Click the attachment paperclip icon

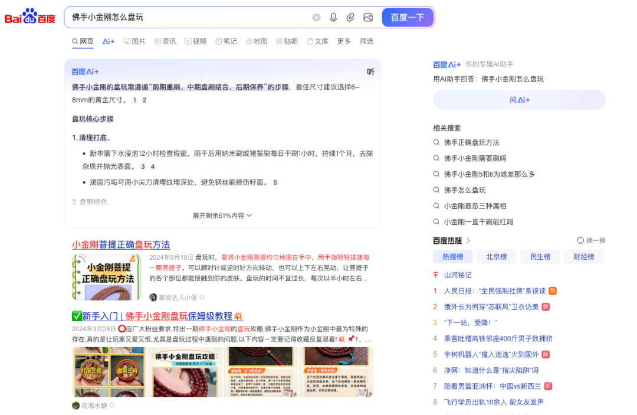[x=350, y=17]
